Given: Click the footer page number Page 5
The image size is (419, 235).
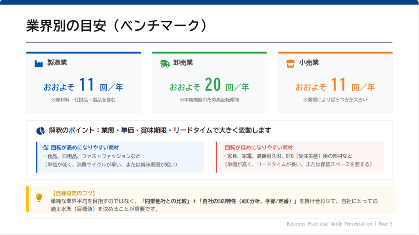Looking at the screenshot, I should click(x=385, y=224).
